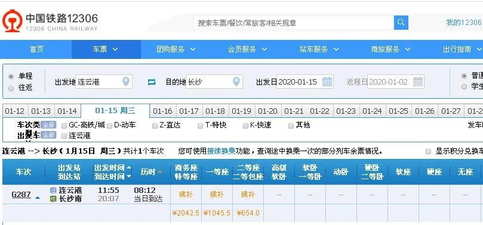This screenshot has height=225, width=483.
Task: Select the 普通 ticket type radio button
Action: pyautogui.click(x=464, y=76)
